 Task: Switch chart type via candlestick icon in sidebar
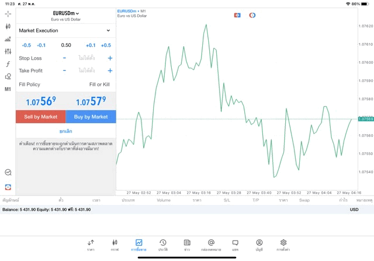(8, 26)
